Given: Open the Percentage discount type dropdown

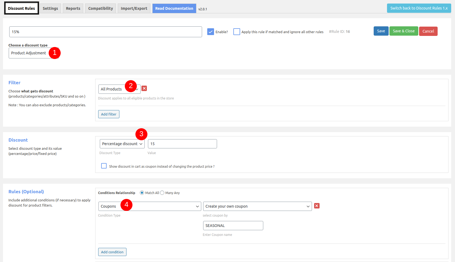Looking at the screenshot, I should click(122, 144).
